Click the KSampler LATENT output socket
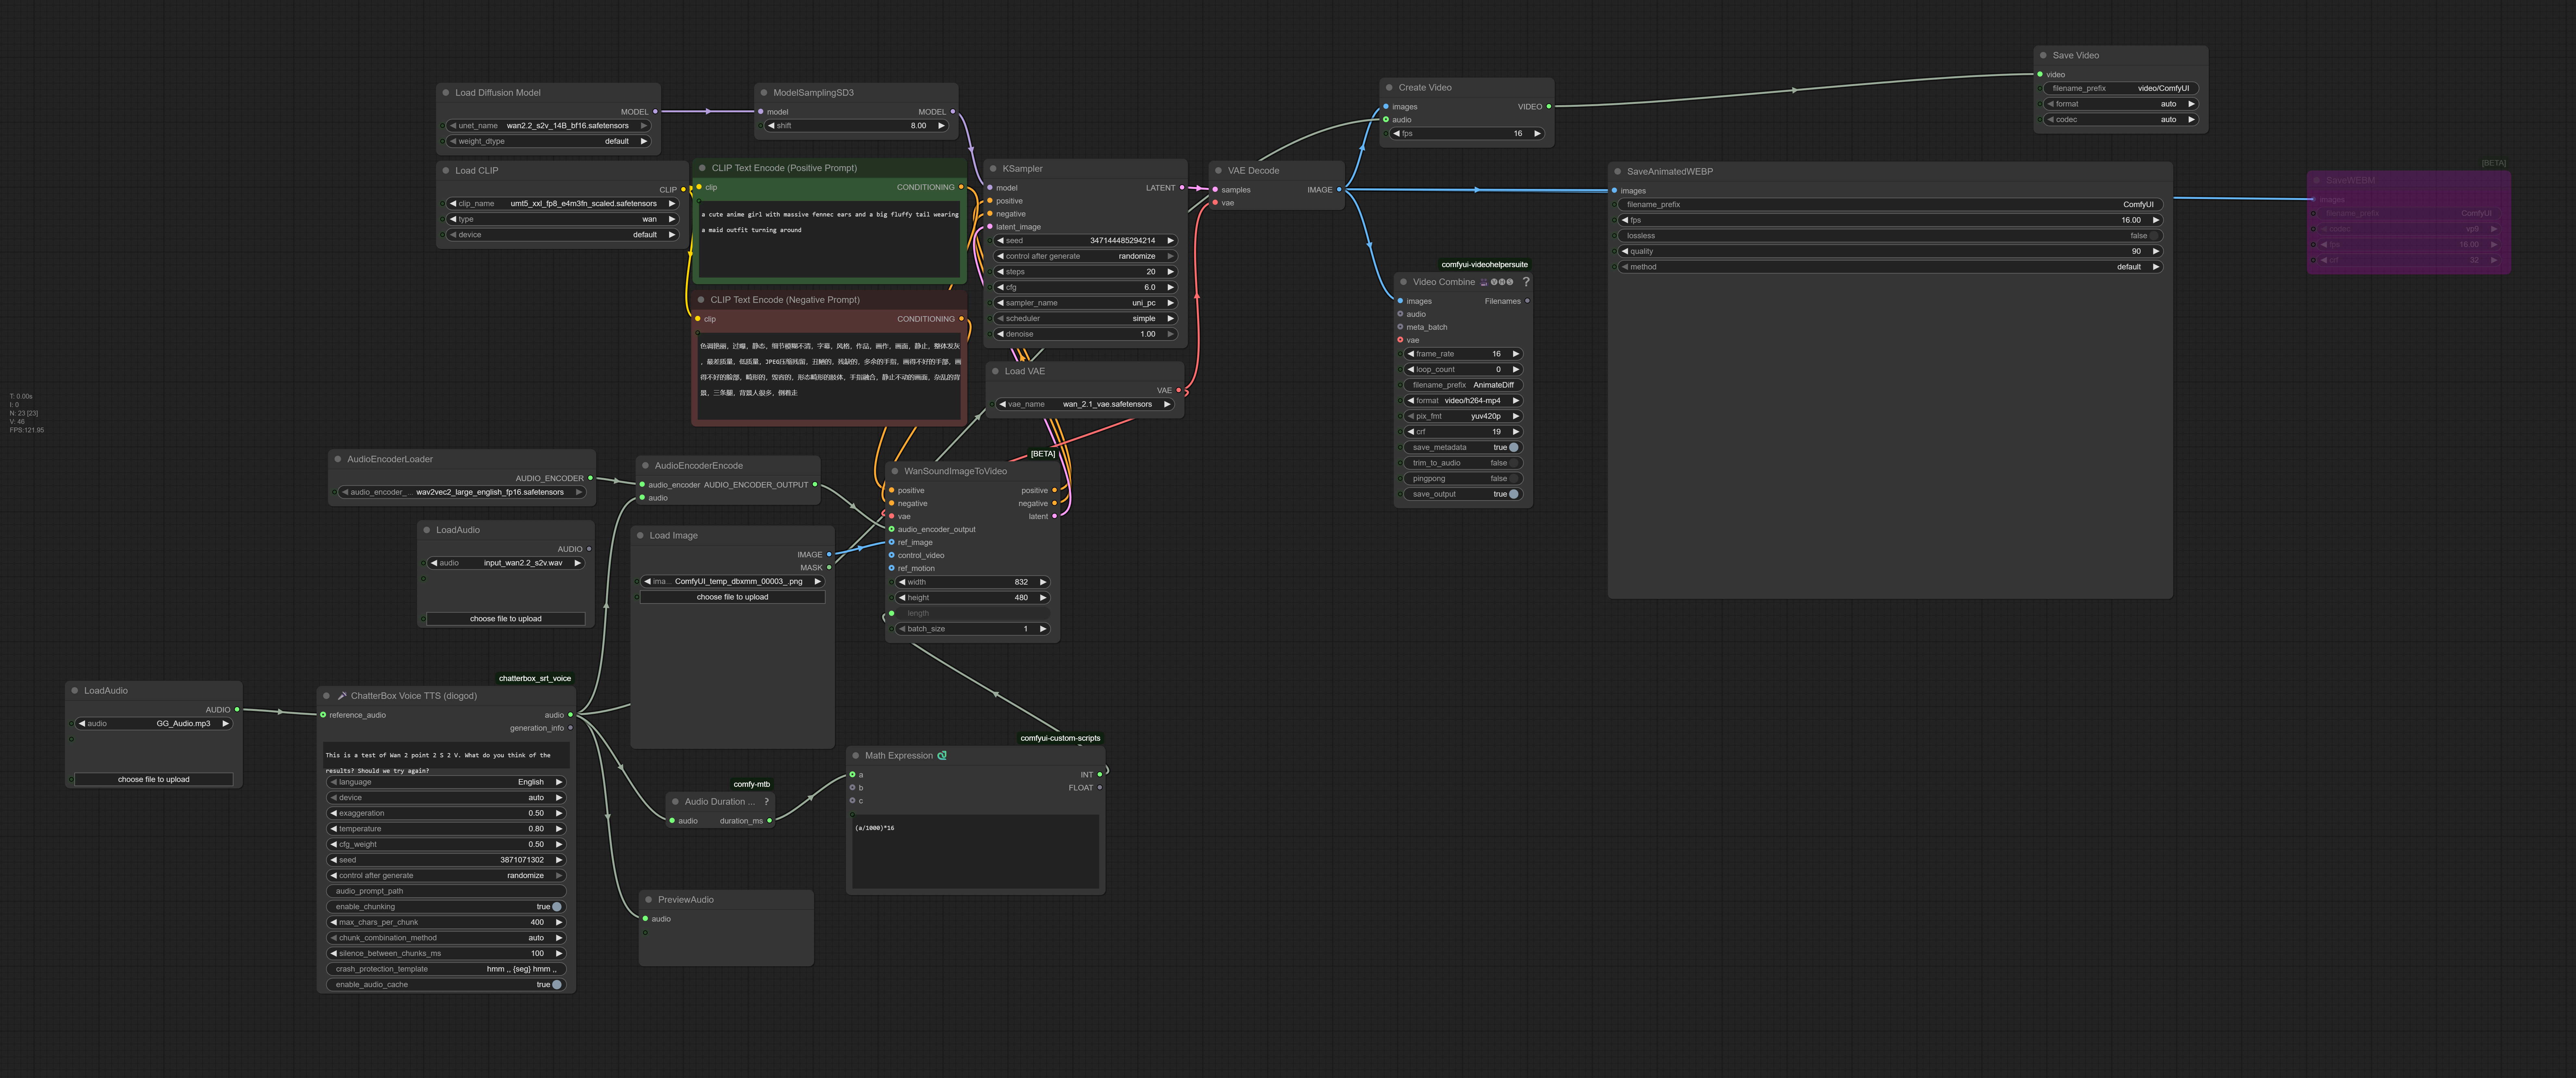Screen dimensions: 2576x1078 [x=1182, y=188]
